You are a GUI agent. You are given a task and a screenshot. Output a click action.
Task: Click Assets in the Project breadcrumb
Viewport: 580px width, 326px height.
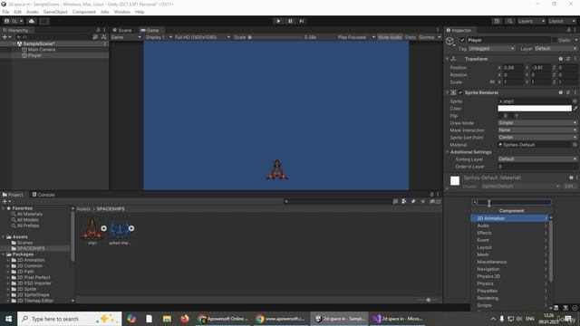(83, 209)
